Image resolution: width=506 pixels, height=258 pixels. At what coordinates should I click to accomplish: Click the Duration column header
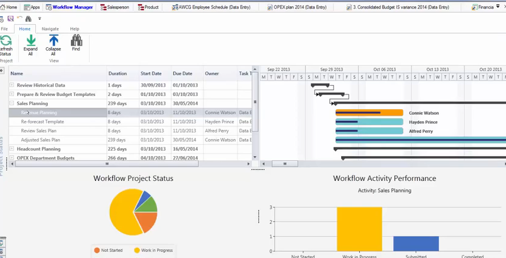click(x=123, y=73)
